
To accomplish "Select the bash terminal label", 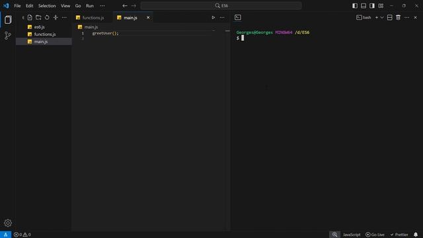I will (x=364, y=18).
